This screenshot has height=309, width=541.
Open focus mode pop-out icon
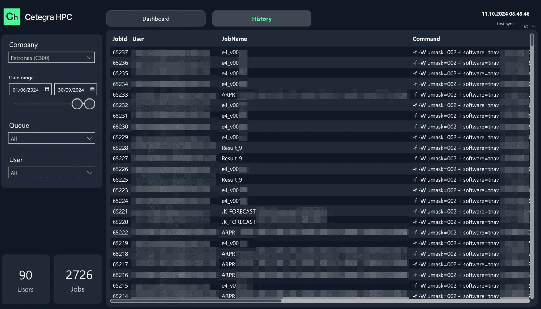526,26
